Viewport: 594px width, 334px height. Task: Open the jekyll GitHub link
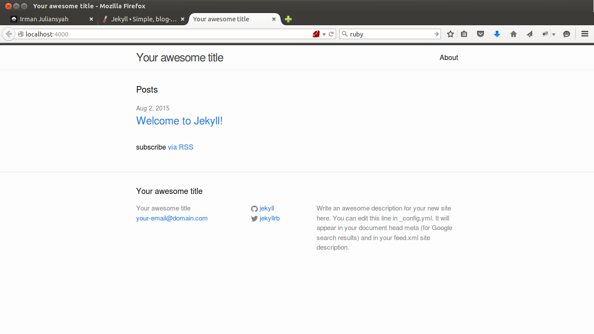click(267, 208)
